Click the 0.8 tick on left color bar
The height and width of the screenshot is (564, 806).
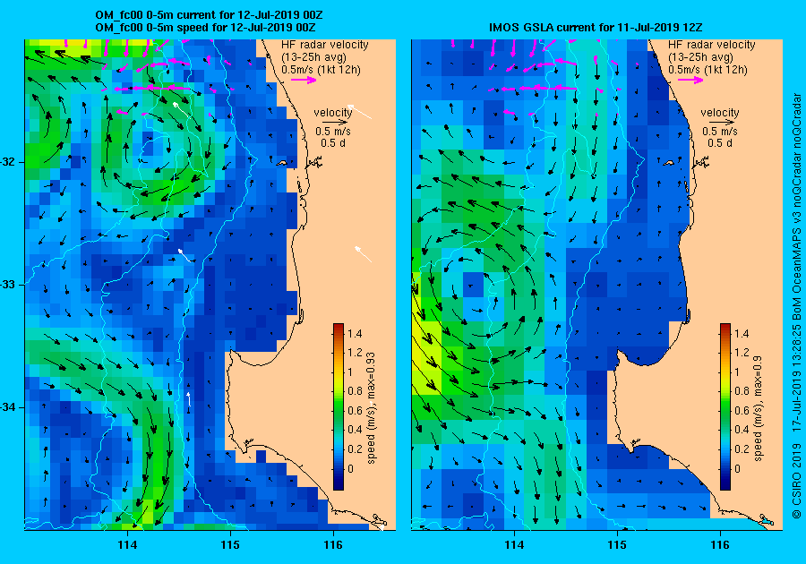[355, 391]
